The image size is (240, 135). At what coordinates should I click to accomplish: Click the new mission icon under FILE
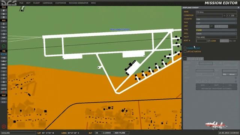tap(4, 10)
